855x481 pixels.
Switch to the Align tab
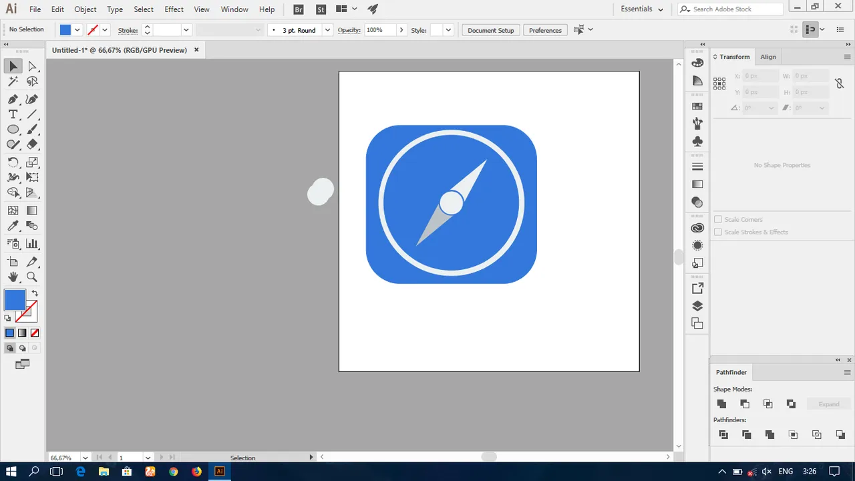768,57
